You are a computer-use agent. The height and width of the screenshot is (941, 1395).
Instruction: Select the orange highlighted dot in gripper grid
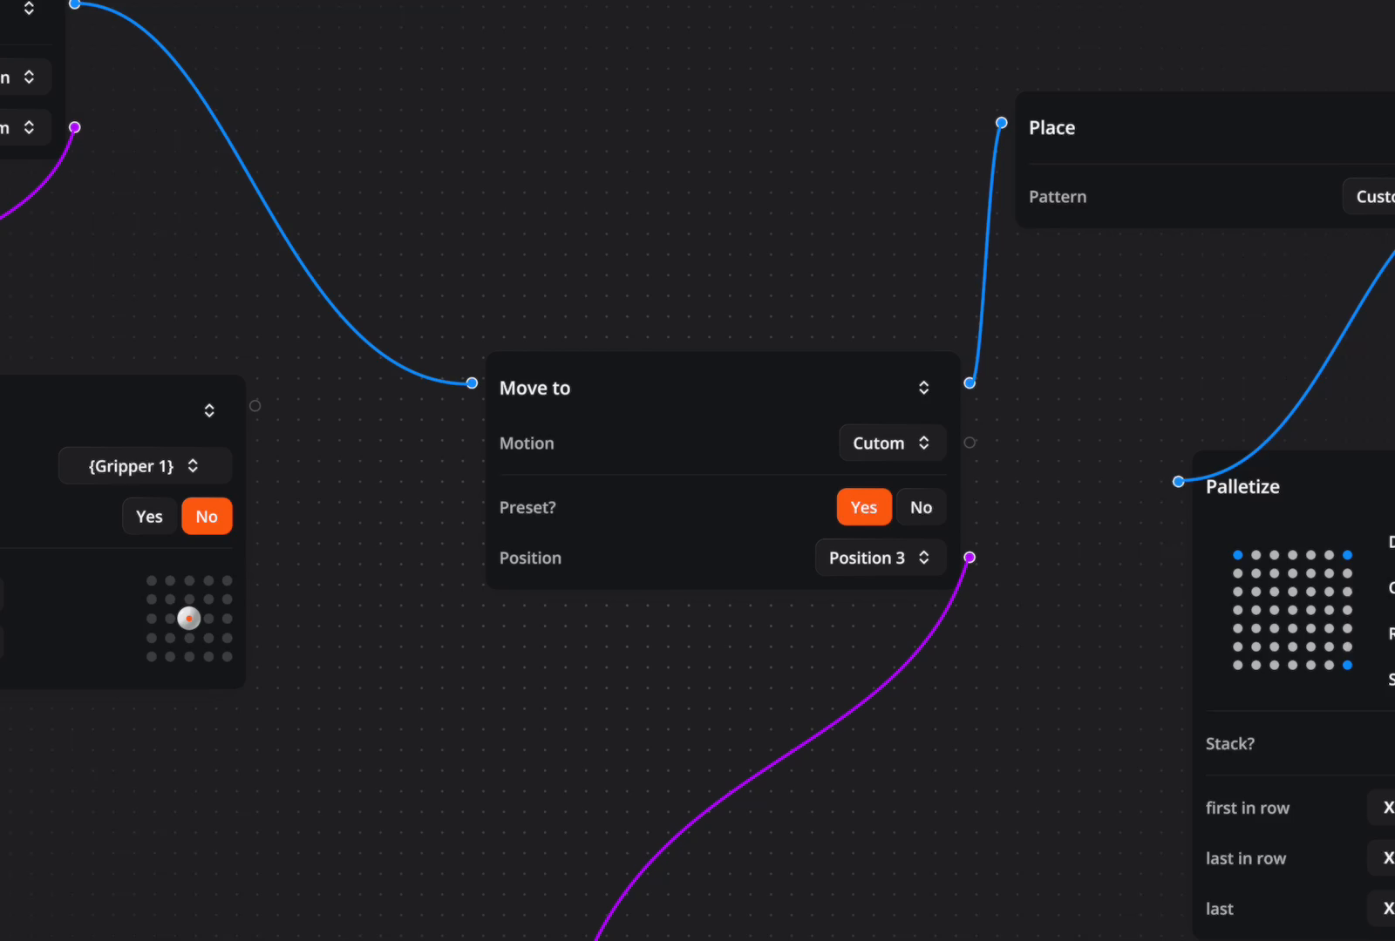coord(189,619)
